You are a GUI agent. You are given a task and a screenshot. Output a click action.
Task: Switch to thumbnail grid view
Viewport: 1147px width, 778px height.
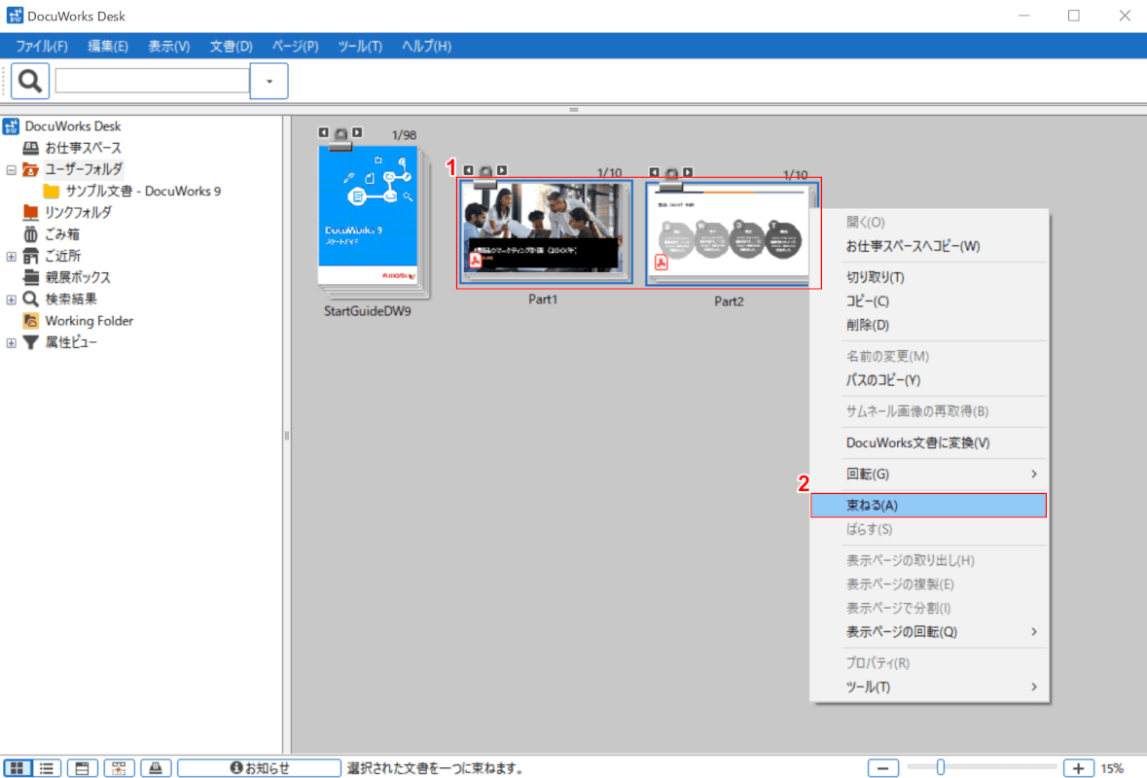point(17,768)
